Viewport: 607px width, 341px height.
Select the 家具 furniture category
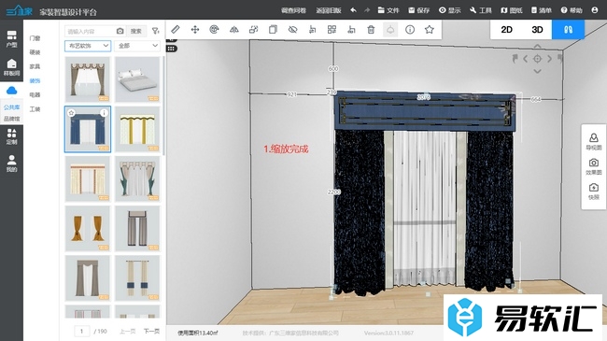(35, 66)
